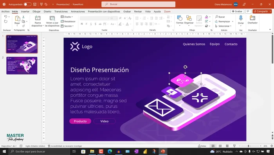Viewport: 274px width, 155px height.
Task: Click the Compartir button
Action: pos(262,11)
